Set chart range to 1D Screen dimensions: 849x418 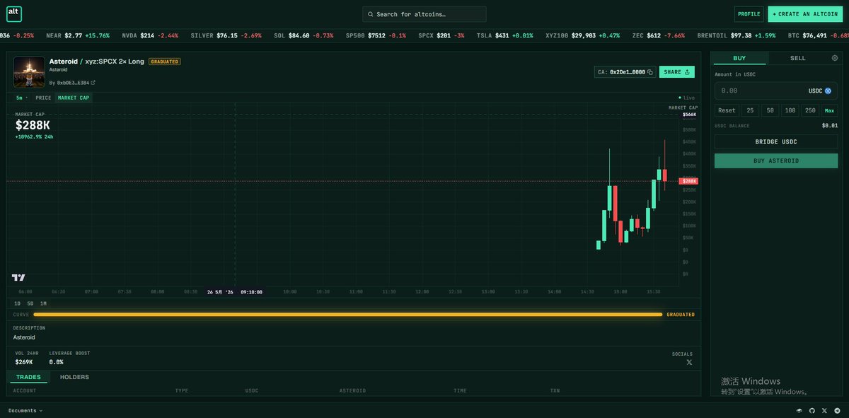click(x=18, y=303)
